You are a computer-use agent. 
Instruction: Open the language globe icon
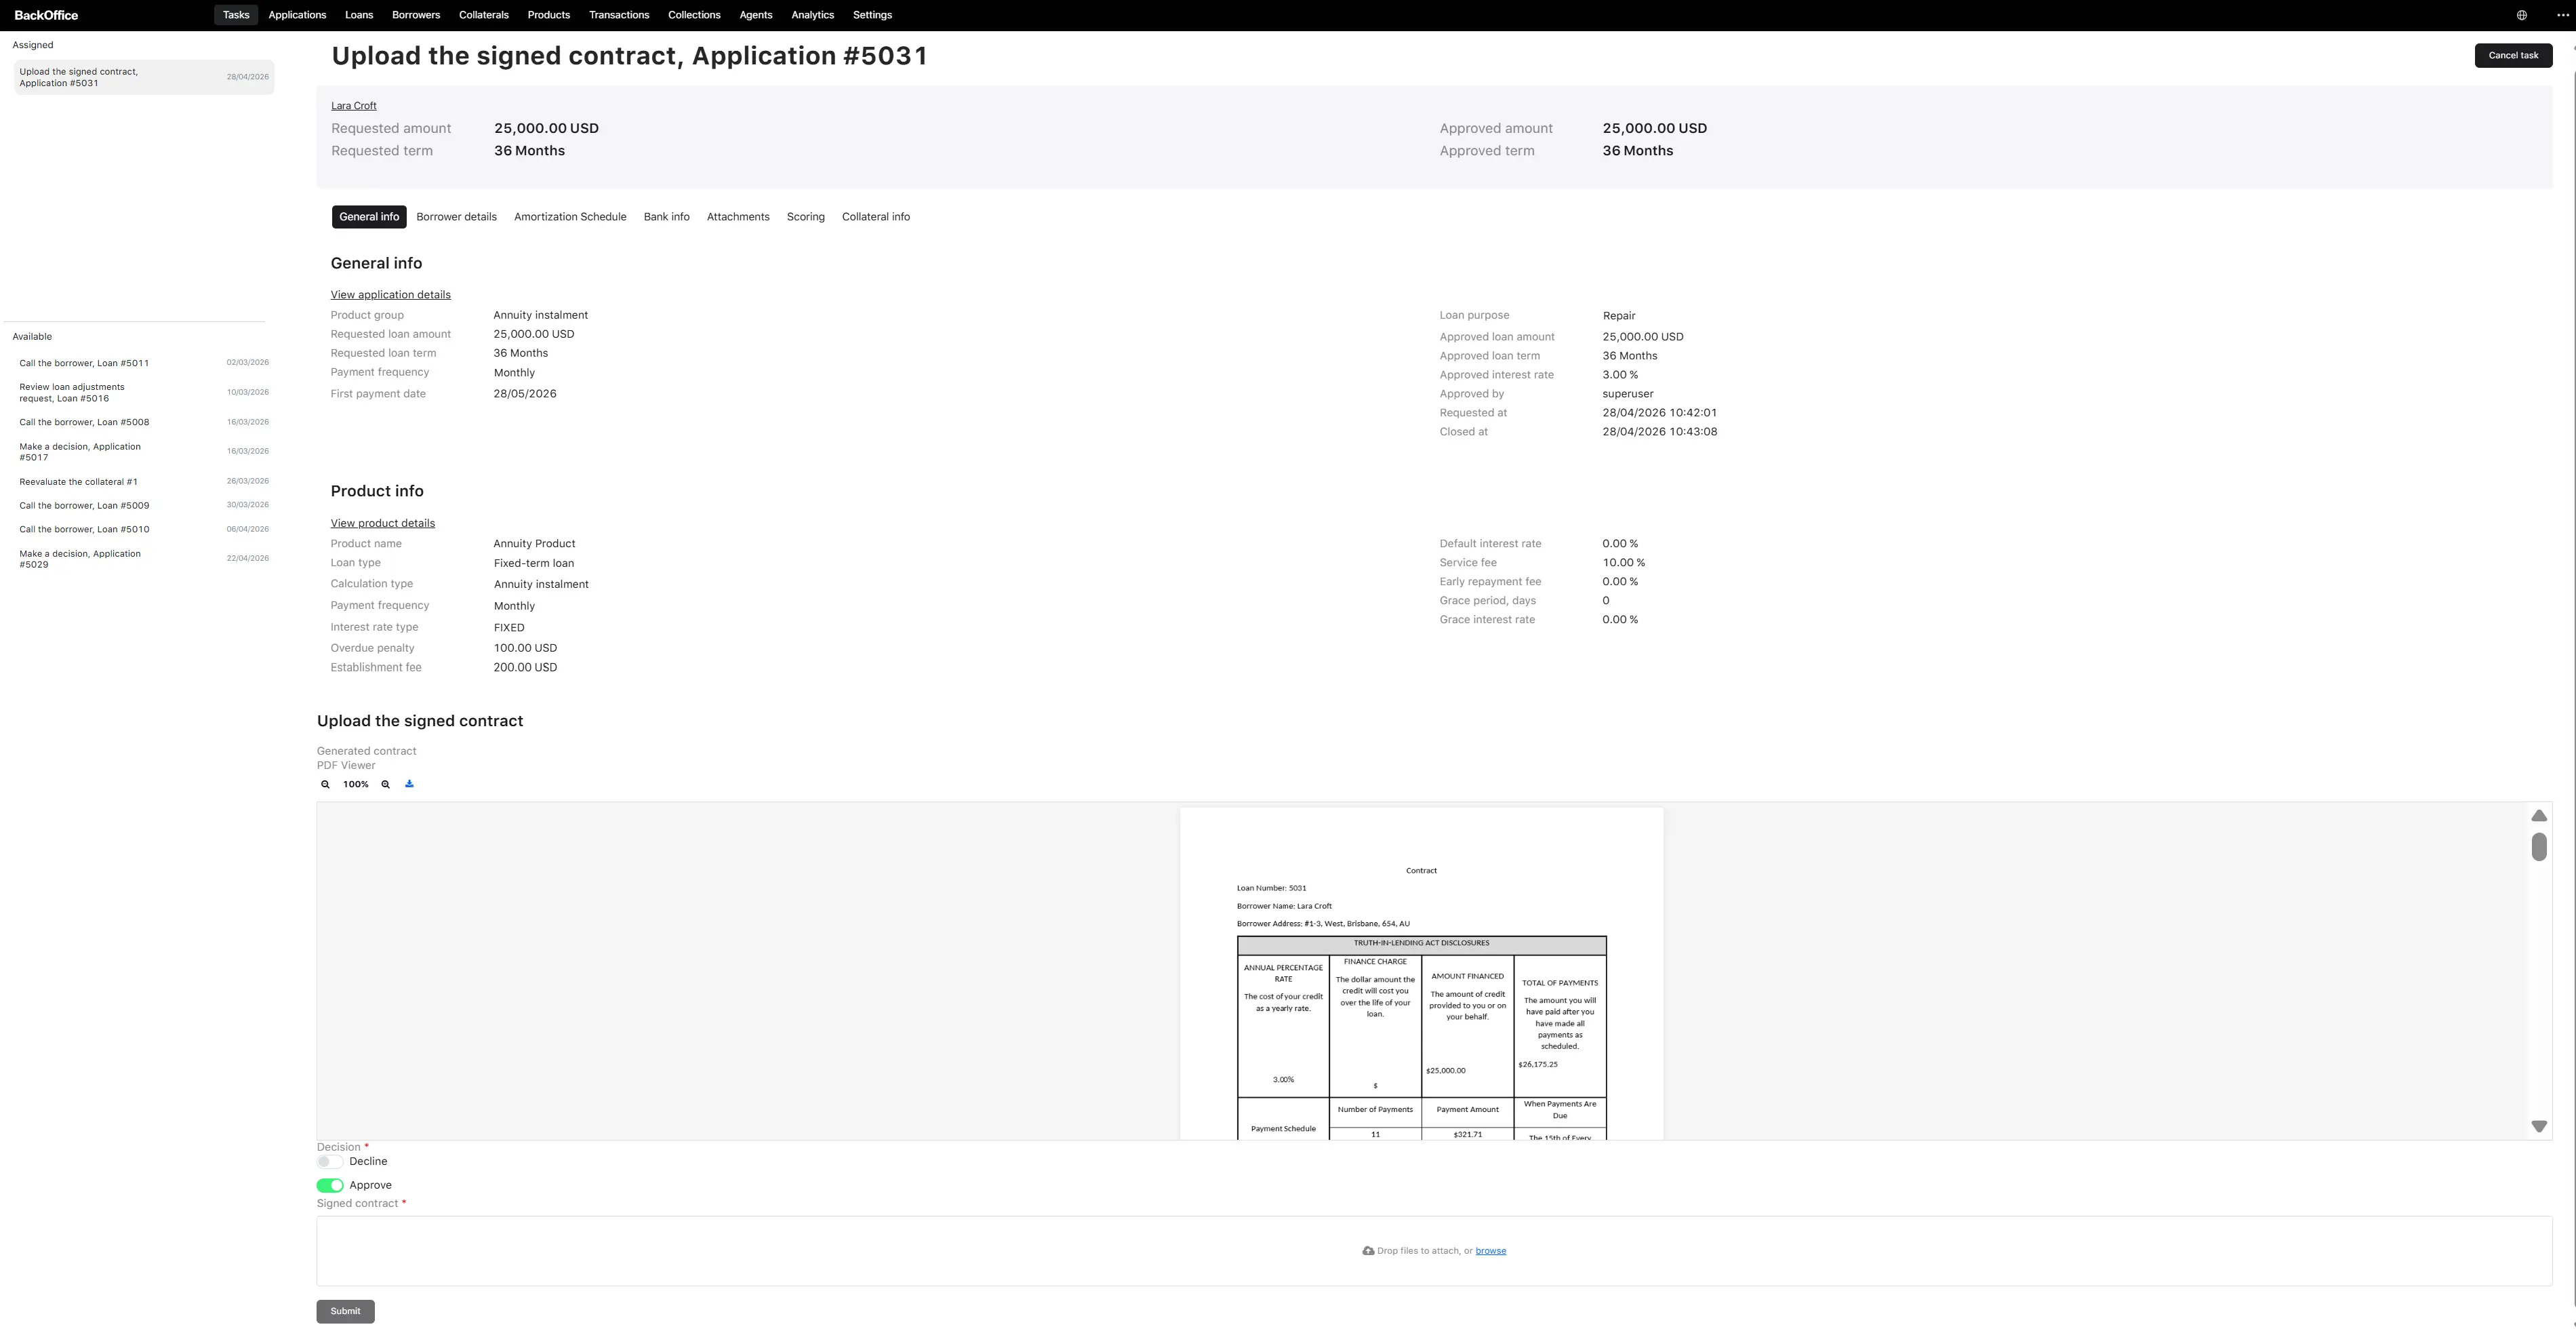[x=2522, y=15]
